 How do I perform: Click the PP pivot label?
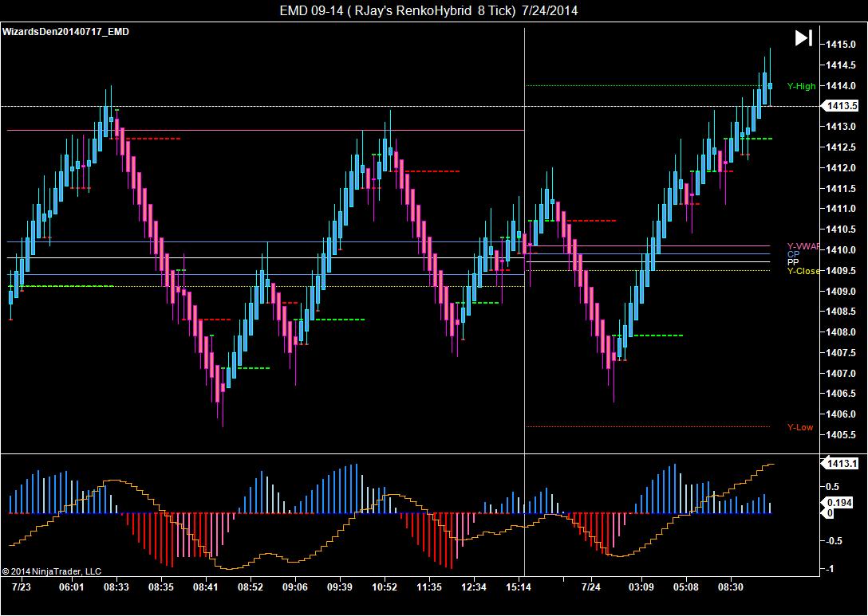pos(793,262)
